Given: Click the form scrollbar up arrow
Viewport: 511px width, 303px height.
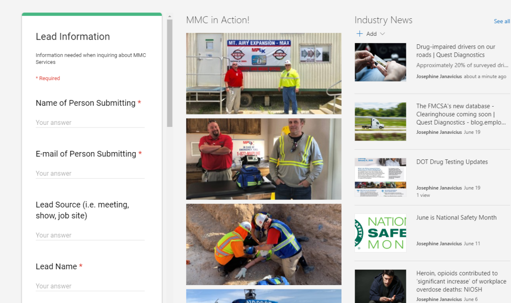Looking at the screenshot, I should 170,17.
